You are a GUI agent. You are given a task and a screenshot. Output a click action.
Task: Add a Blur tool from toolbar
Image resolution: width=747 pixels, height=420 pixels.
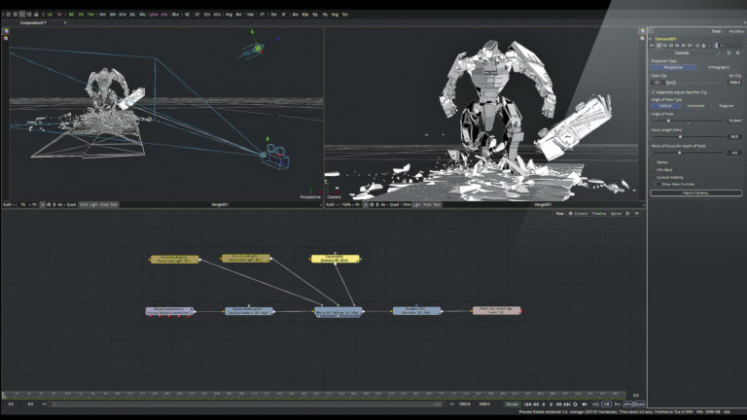pos(175,15)
